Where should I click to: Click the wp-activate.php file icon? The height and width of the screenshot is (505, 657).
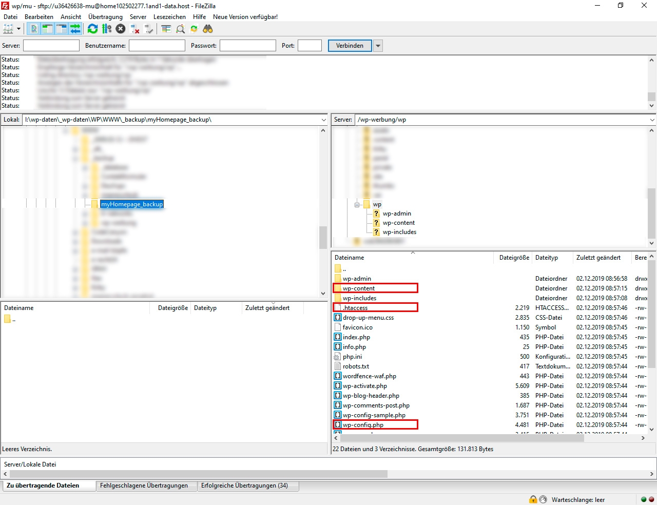tap(338, 386)
